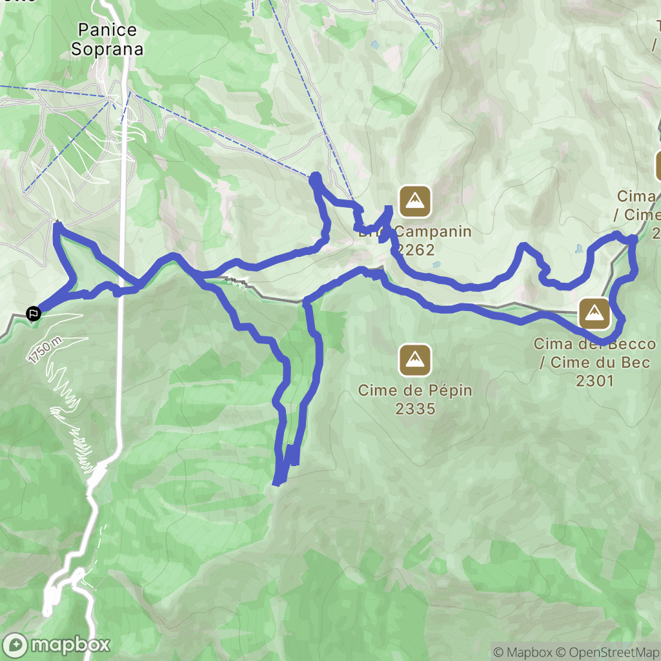Click the blue route's endpoint at the dashed ski lift

pos(315,179)
